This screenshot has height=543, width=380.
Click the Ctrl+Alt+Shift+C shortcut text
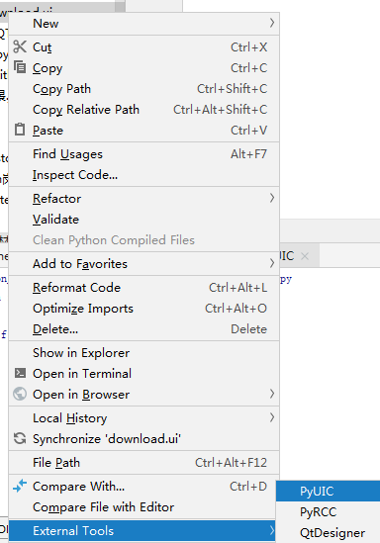tap(221, 110)
